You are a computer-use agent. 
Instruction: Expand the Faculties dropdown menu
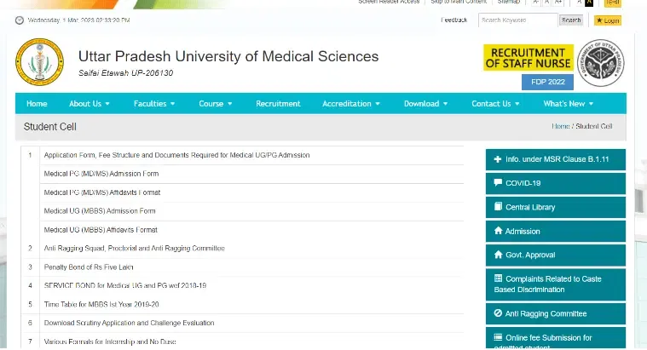tap(154, 104)
